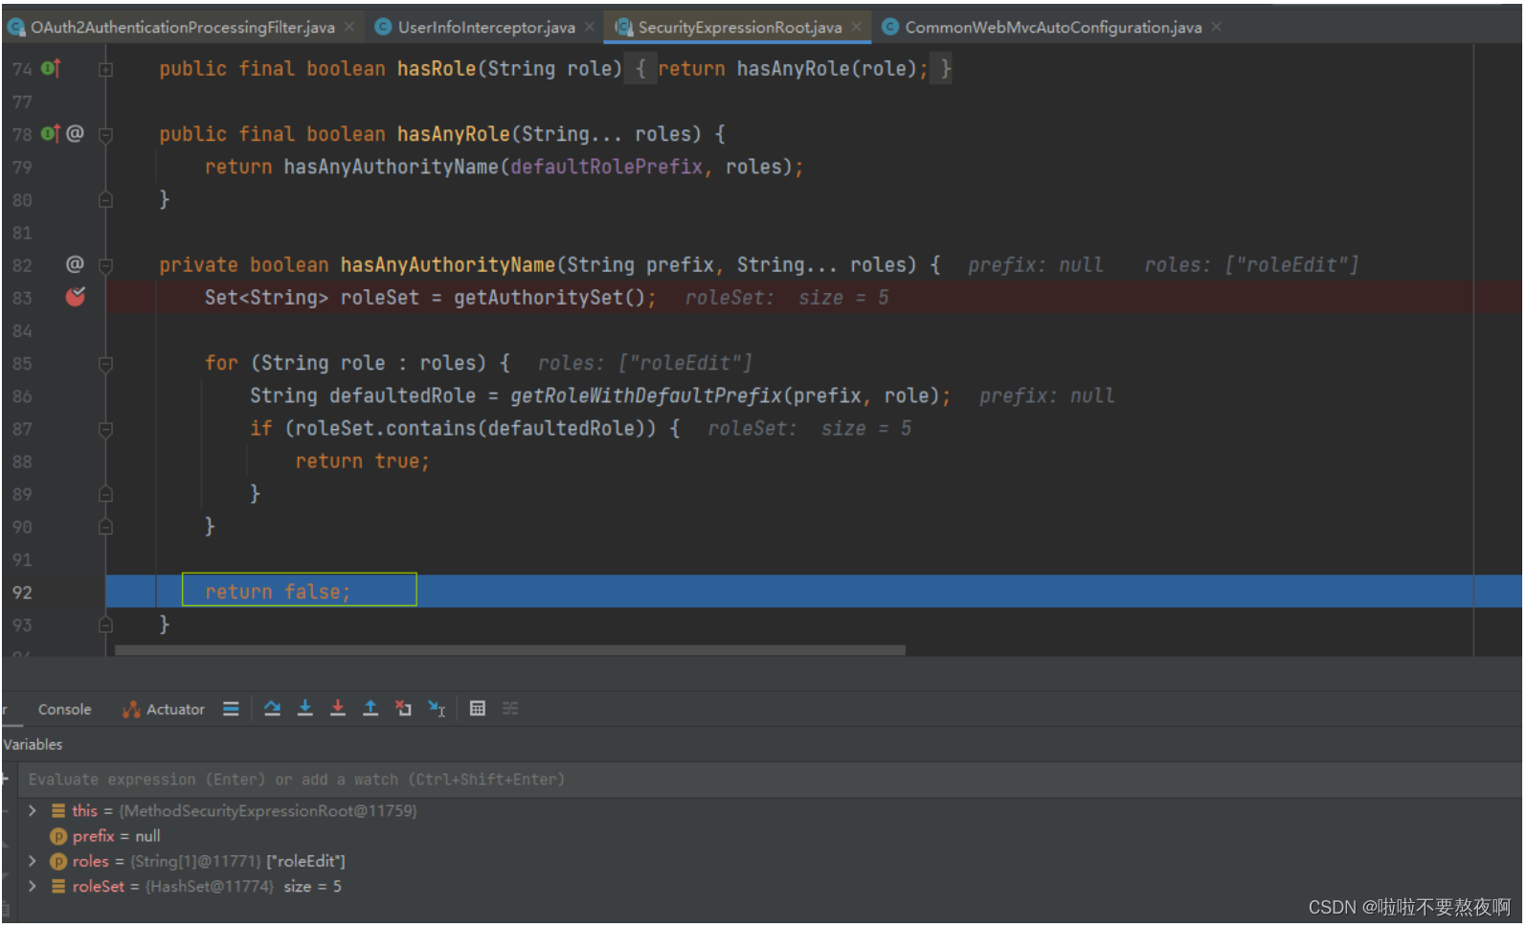The width and height of the screenshot is (1527, 927).
Task: Click the object icon next to this variable
Action: pos(58,810)
